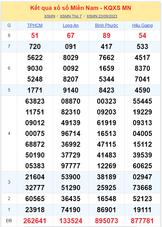Click prize 3 number 21604
This screenshot has height=227, width=162.
[35, 177]
